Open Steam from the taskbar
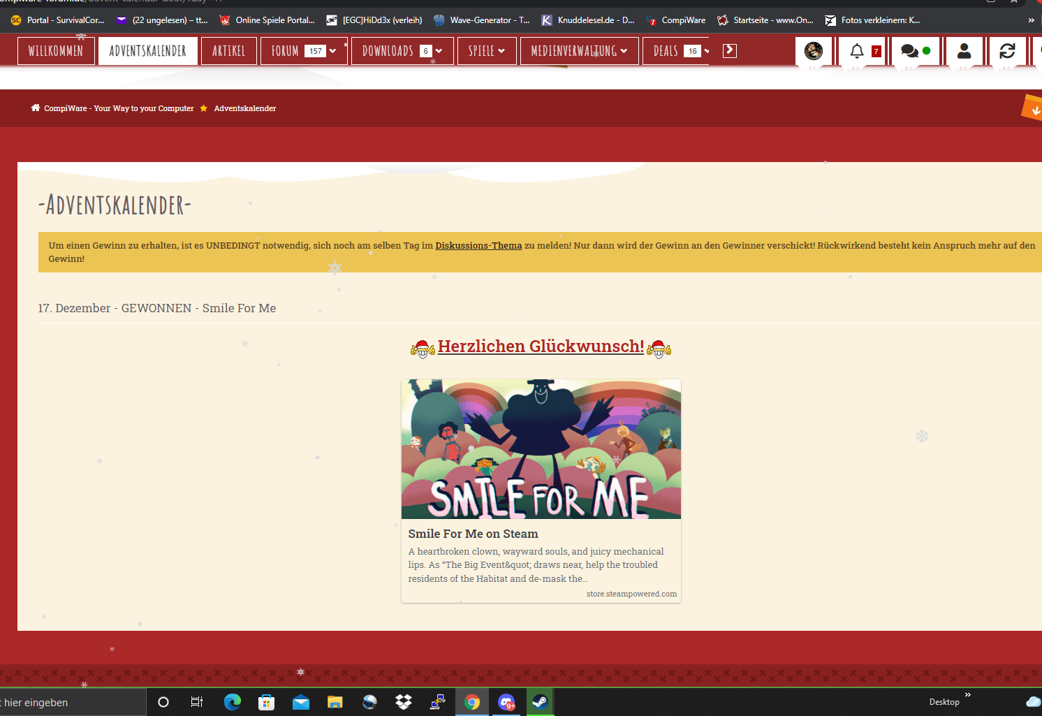 coord(540,702)
